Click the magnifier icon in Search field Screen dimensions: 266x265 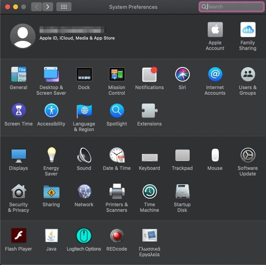(x=204, y=7)
